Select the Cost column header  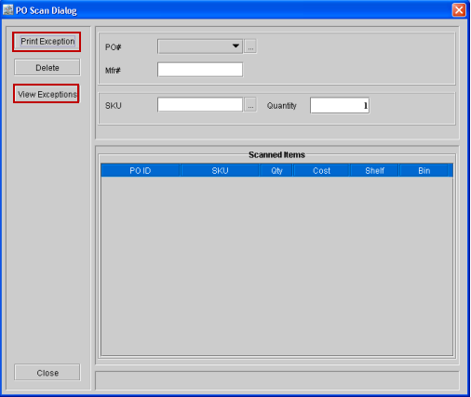coord(322,170)
